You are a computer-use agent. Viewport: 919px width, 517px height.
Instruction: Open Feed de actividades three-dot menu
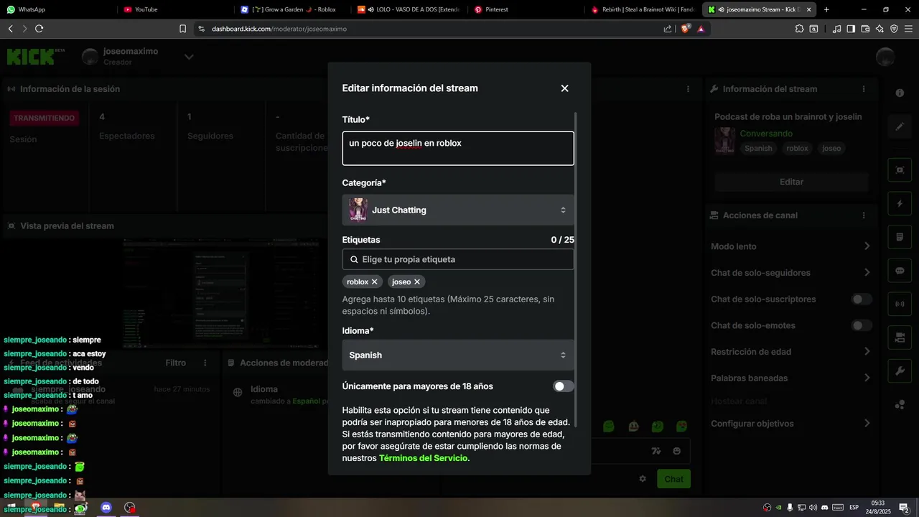coord(205,363)
